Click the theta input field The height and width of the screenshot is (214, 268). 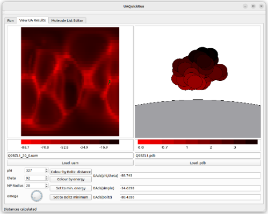pyautogui.click(x=35, y=178)
